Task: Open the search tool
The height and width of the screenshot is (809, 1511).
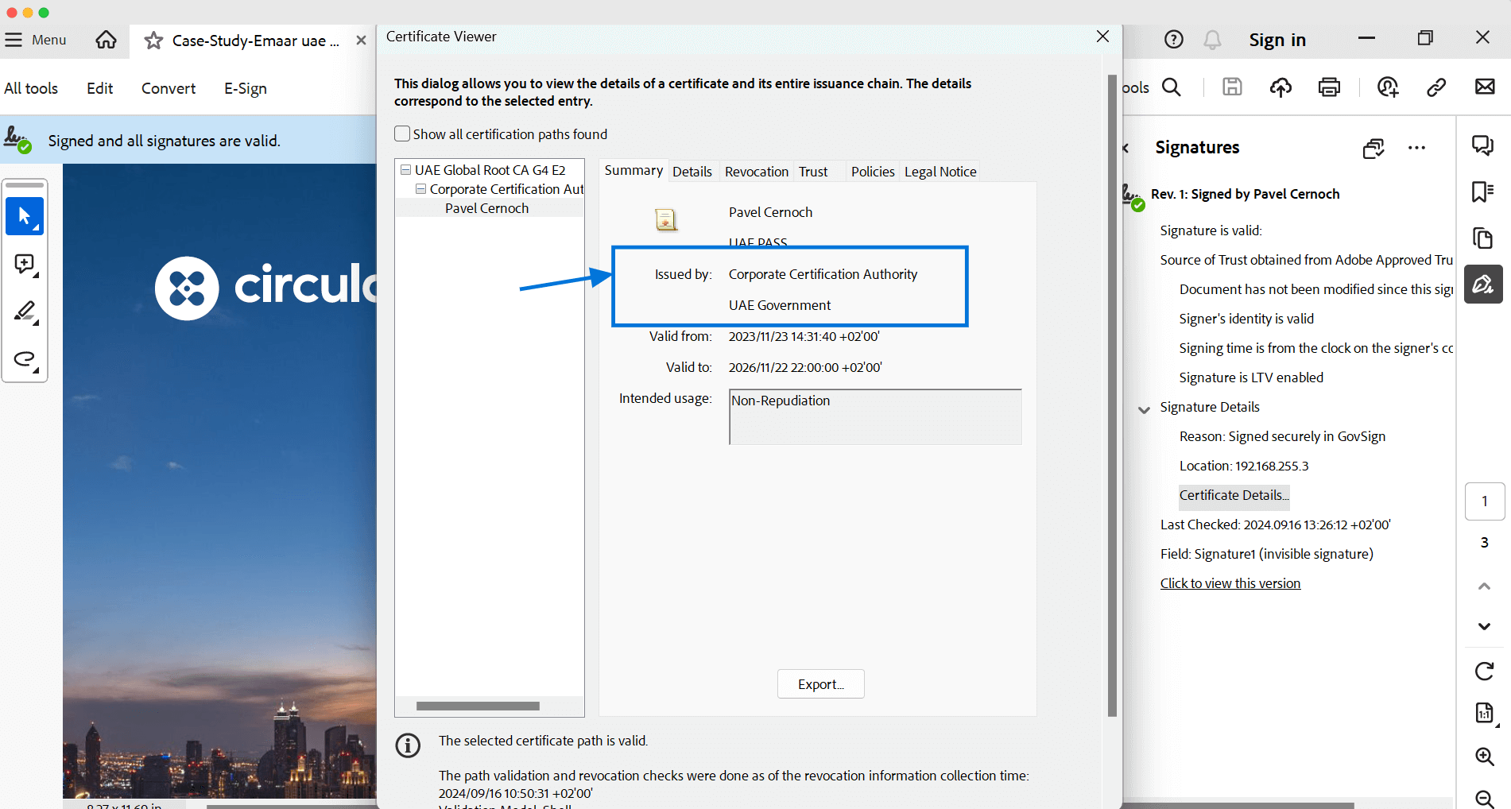Action: click(x=1172, y=87)
